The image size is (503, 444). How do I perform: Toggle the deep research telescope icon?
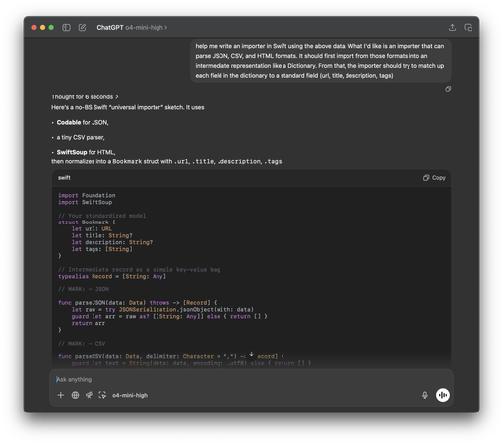(89, 395)
